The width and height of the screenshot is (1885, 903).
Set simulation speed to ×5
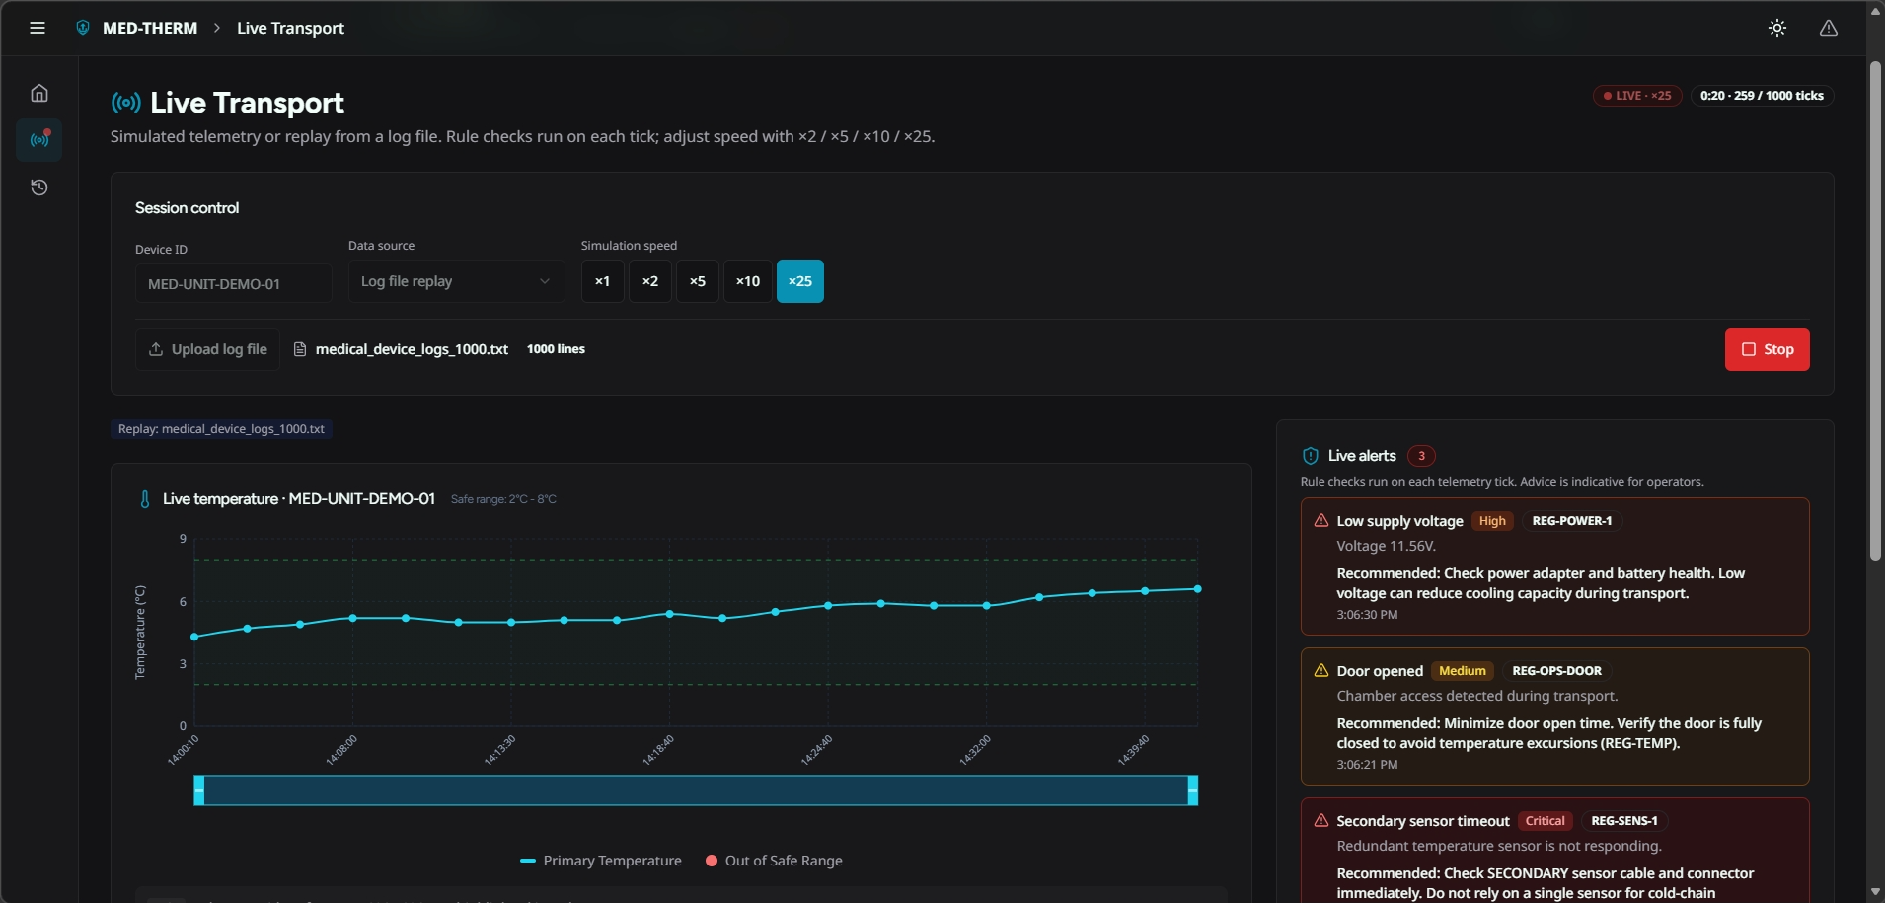pos(698,281)
